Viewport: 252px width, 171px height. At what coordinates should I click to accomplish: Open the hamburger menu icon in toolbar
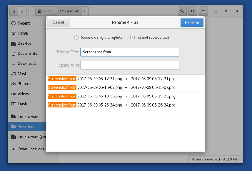coord(203,11)
